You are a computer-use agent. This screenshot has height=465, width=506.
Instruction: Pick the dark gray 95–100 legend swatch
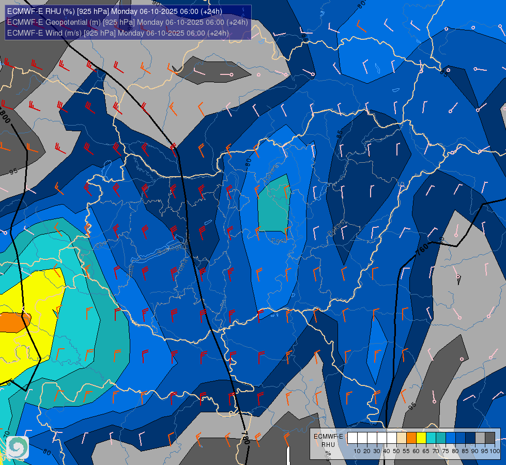coord(490,438)
